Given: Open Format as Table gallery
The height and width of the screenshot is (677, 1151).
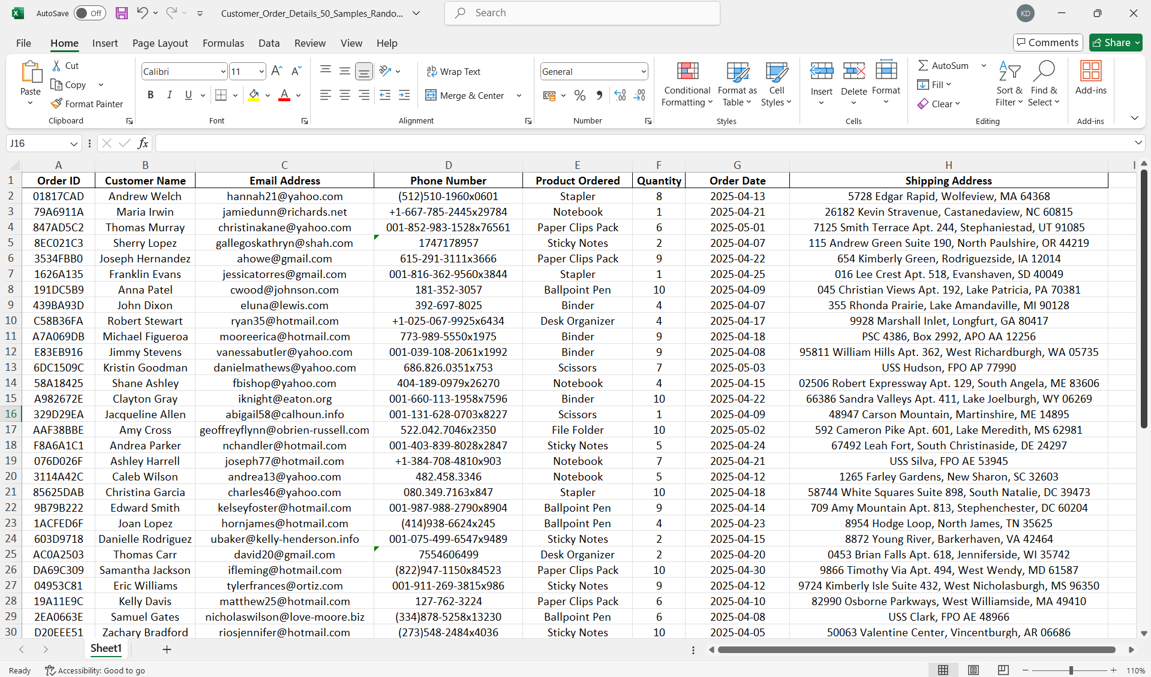Looking at the screenshot, I should point(737,84).
